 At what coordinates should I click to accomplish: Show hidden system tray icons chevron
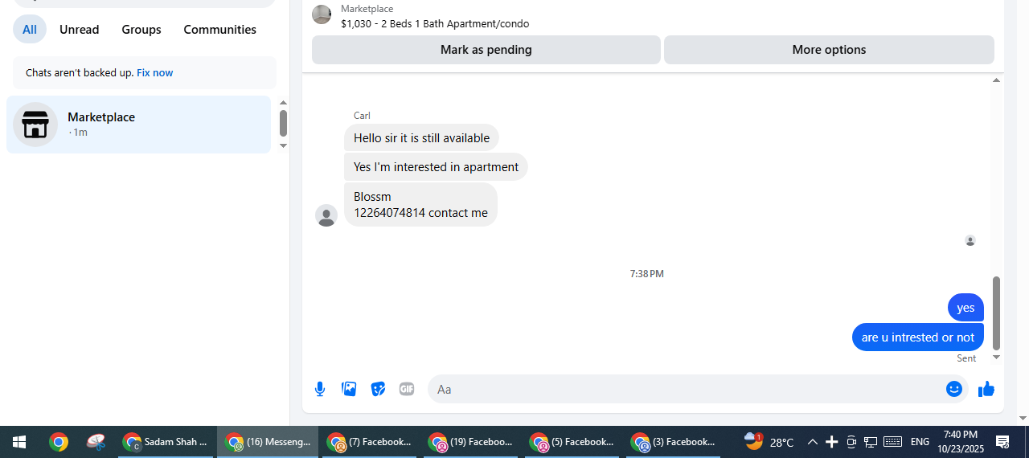pos(812,442)
